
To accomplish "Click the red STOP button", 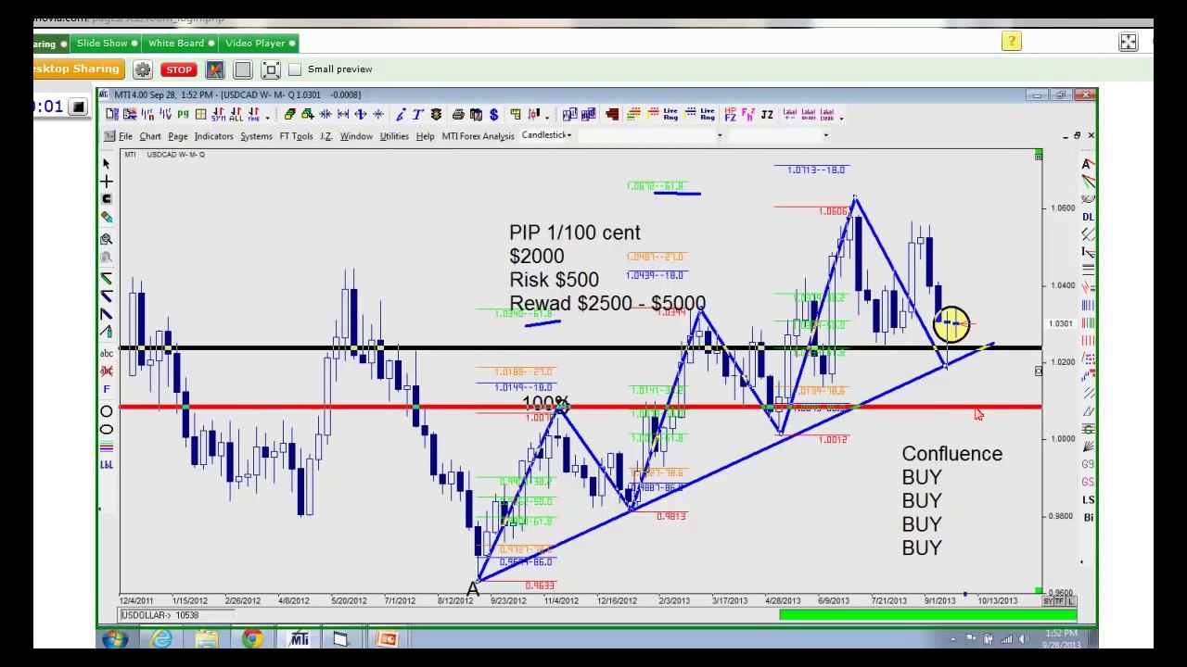I will 178,69.
